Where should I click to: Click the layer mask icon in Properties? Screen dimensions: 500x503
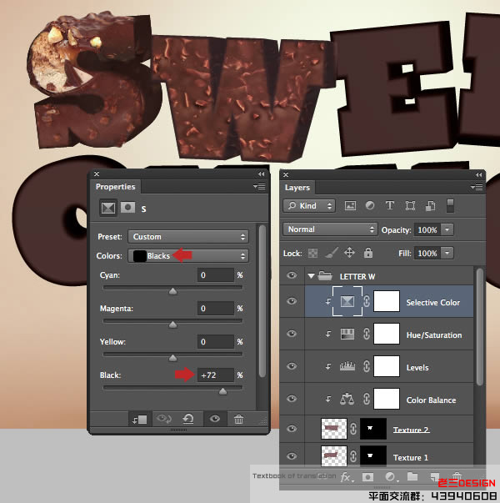coord(127,208)
